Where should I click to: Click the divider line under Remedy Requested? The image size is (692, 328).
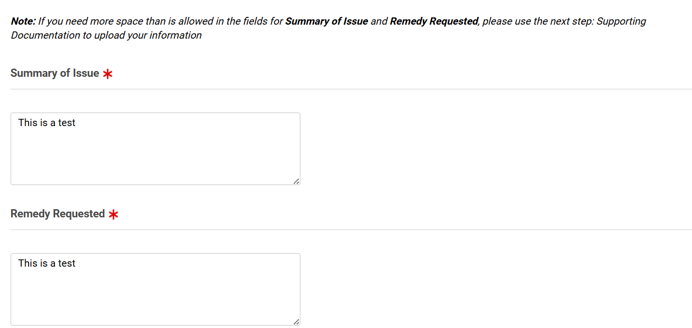[351, 230]
